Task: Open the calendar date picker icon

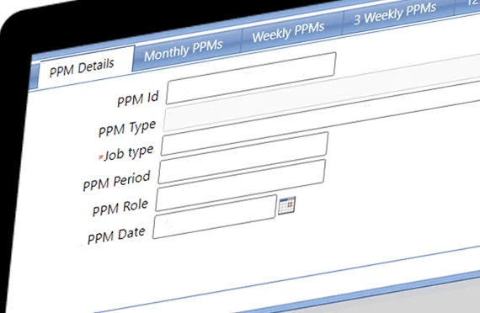Action: [287, 205]
